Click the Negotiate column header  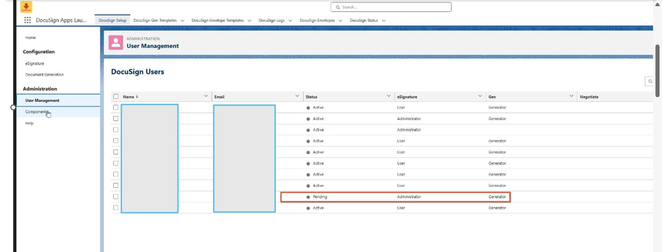tap(589, 97)
